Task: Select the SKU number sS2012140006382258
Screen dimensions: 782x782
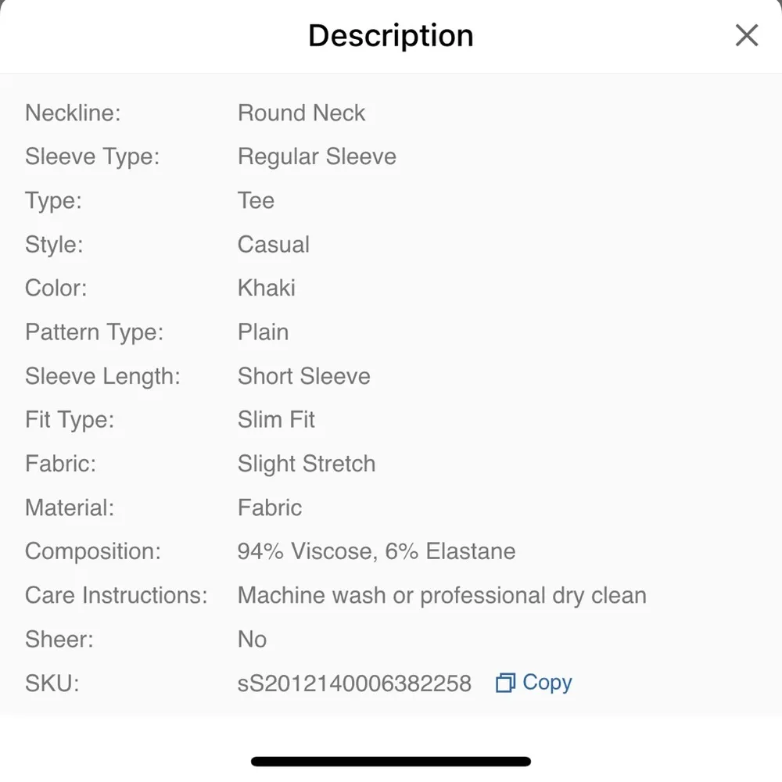Action: point(354,683)
